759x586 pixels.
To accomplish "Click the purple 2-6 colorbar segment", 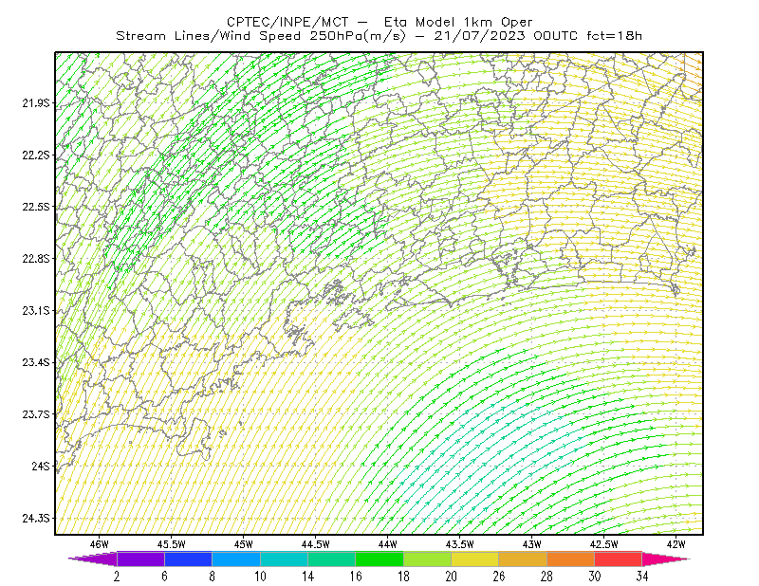I will 140,559.
